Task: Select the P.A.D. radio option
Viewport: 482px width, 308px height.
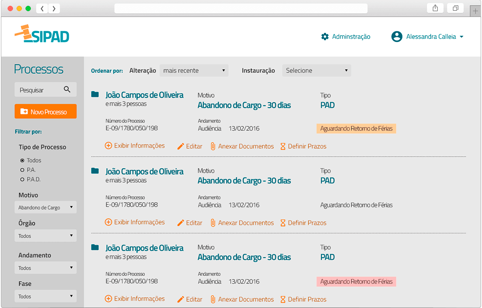Action: pyautogui.click(x=22, y=179)
